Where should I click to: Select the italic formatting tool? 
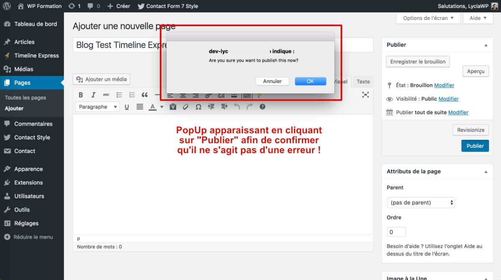pyautogui.click(x=93, y=95)
